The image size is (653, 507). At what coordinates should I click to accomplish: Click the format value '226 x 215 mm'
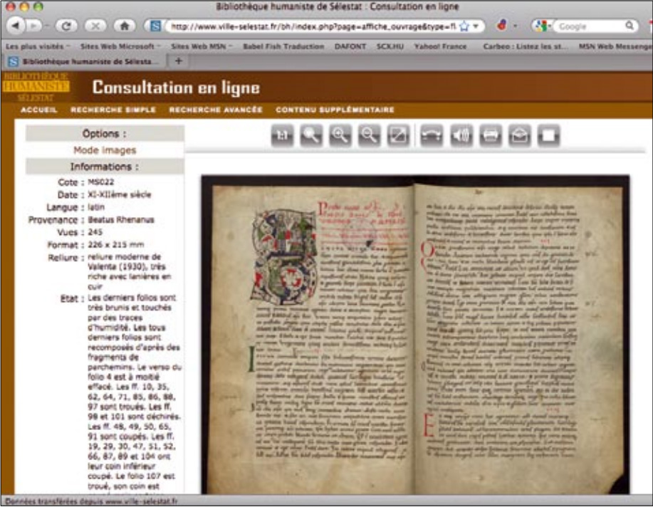point(116,244)
